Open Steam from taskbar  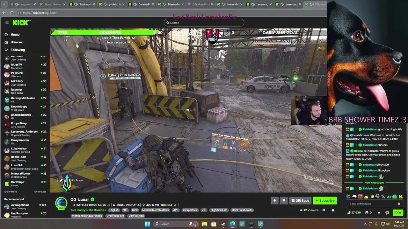223,224
